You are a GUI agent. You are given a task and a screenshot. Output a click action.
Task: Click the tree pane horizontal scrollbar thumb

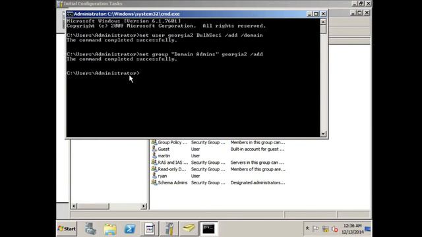tap(94, 206)
